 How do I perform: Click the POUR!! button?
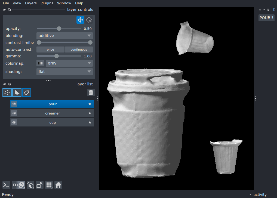266,18
